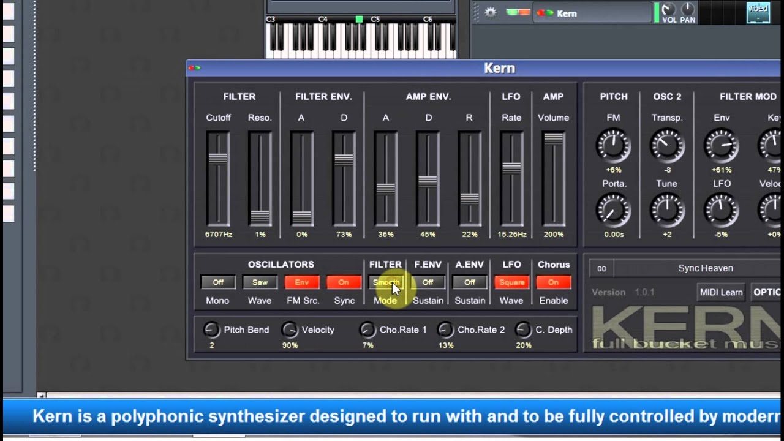Click the C5 label on piano keyboard

pos(375,20)
